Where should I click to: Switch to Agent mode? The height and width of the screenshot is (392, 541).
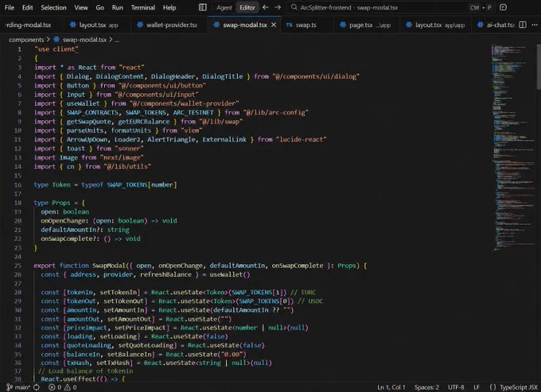(x=224, y=8)
